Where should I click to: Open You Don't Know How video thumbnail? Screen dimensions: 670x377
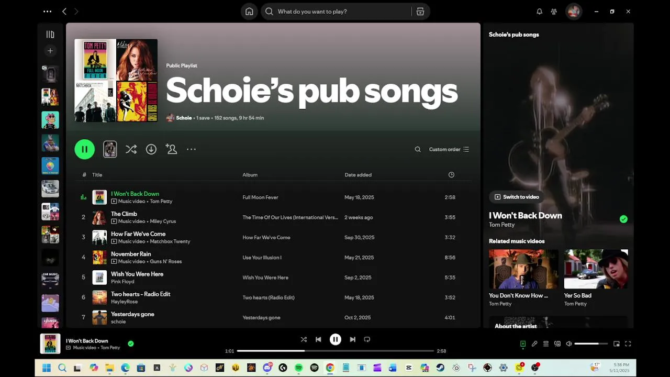point(523,269)
